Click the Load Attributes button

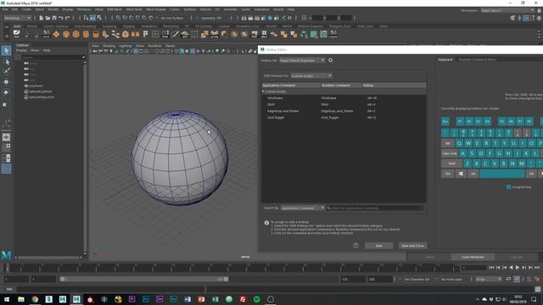(x=473, y=257)
